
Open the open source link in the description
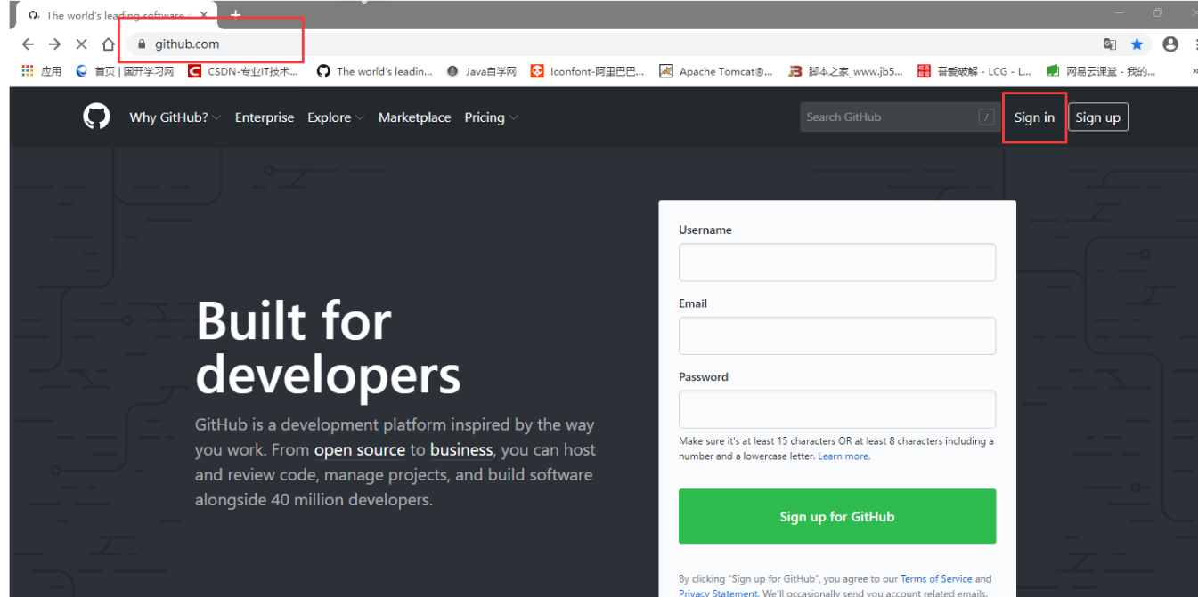coord(360,450)
